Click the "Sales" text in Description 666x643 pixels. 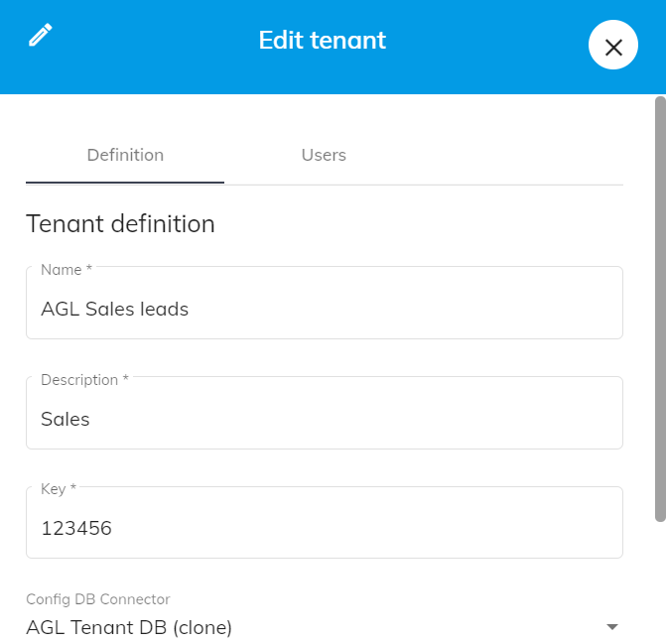click(x=66, y=419)
